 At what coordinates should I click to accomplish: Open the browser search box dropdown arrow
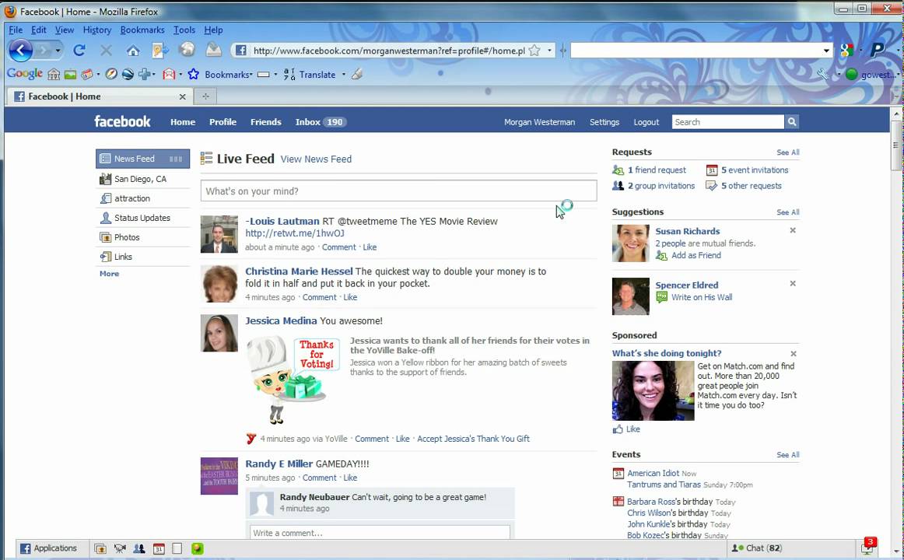(826, 51)
